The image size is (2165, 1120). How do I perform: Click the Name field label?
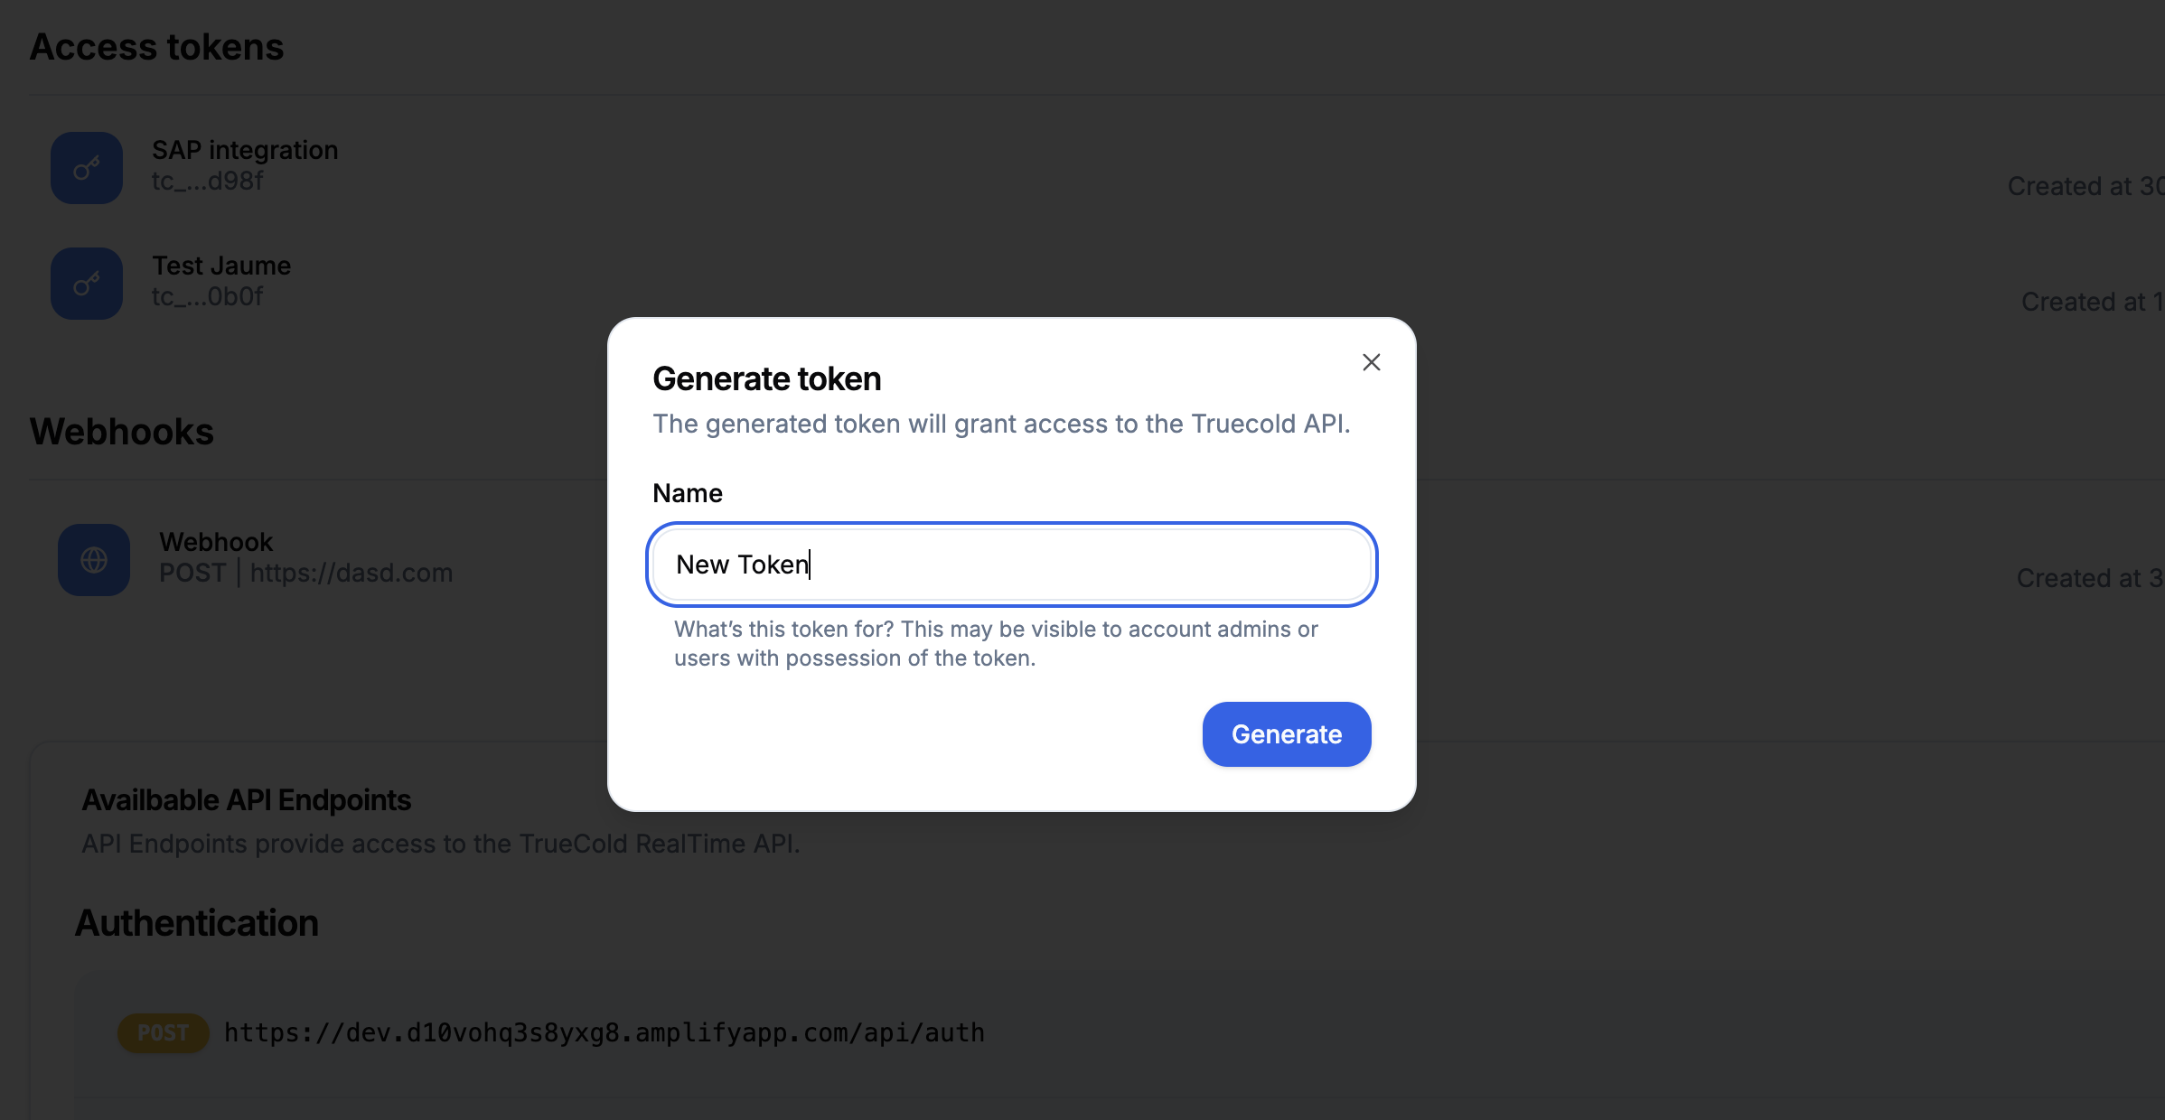688,493
